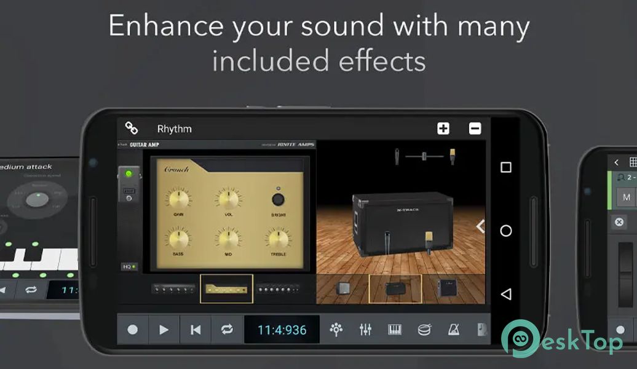Select the dynamic microphone icon above cabinet
Viewport: 637px width, 369px height.
[397, 156]
